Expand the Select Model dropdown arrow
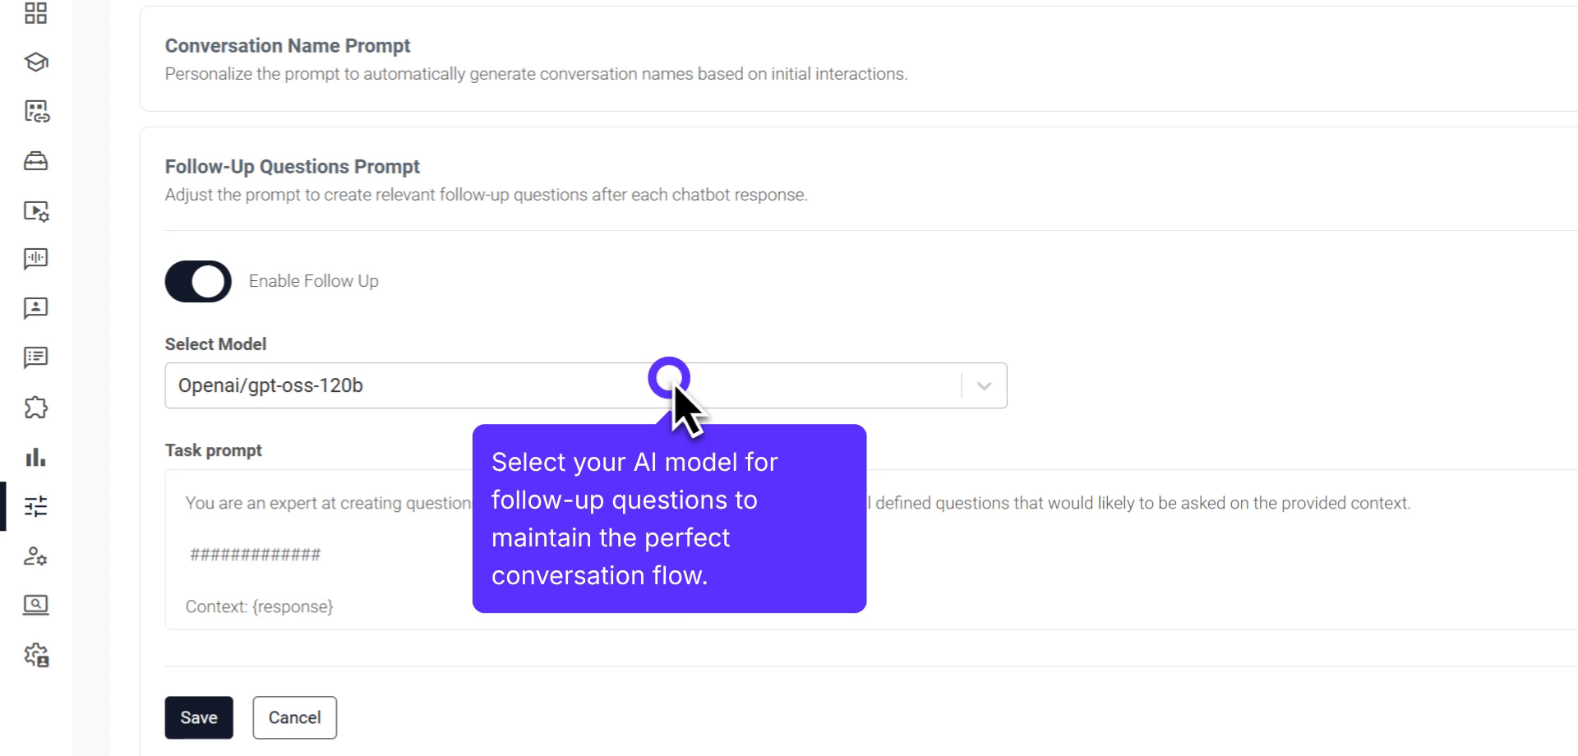This screenshot has height=756, width=1578. [984, 386]
